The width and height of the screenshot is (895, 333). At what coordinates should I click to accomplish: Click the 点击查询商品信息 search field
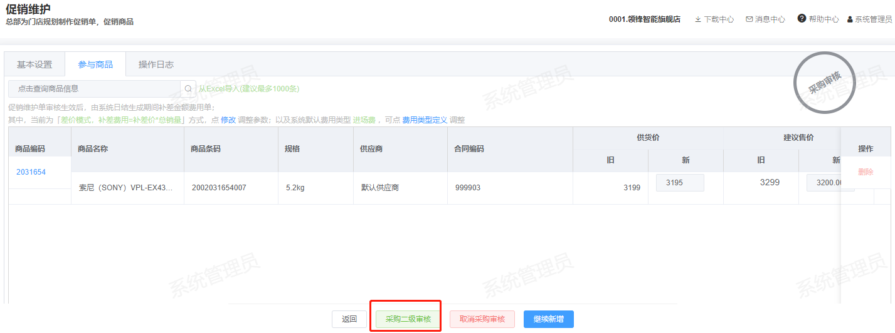[x=94, y=89]
